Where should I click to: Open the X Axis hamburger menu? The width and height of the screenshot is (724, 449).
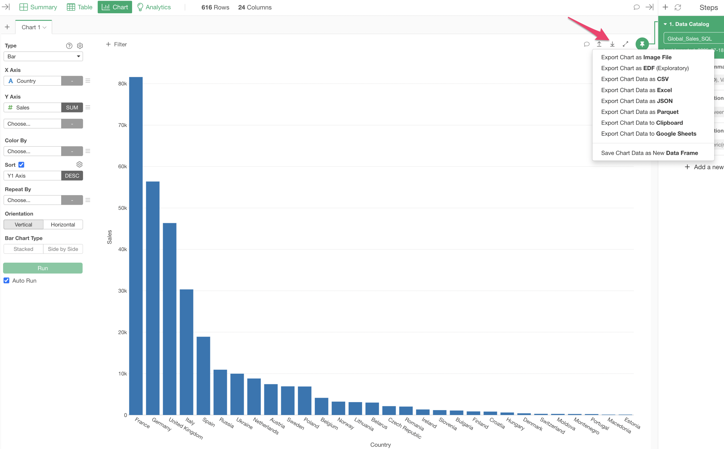point(88,81)
